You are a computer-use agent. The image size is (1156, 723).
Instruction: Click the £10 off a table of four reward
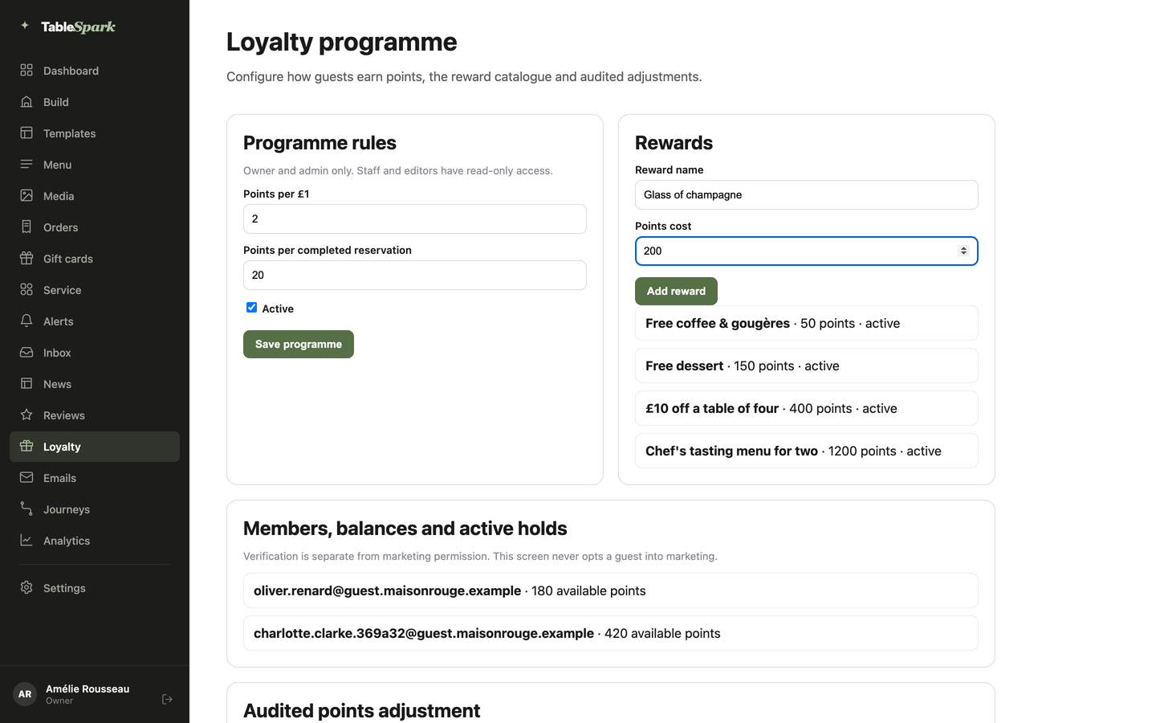(x=807, y=408)
